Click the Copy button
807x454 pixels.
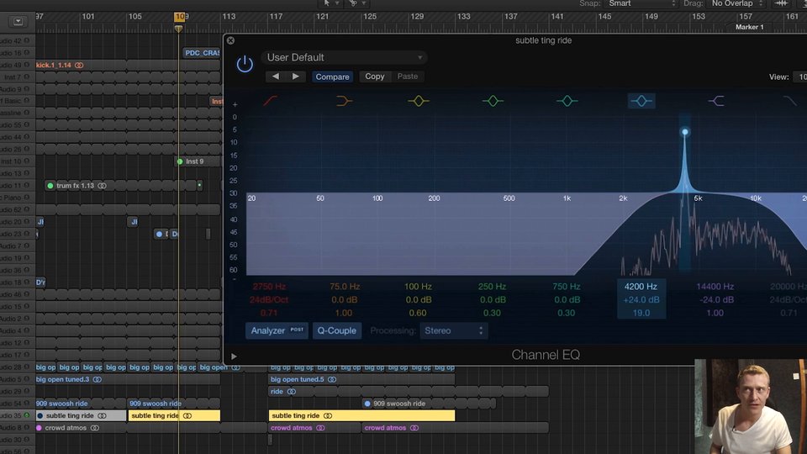coord(375,77)
